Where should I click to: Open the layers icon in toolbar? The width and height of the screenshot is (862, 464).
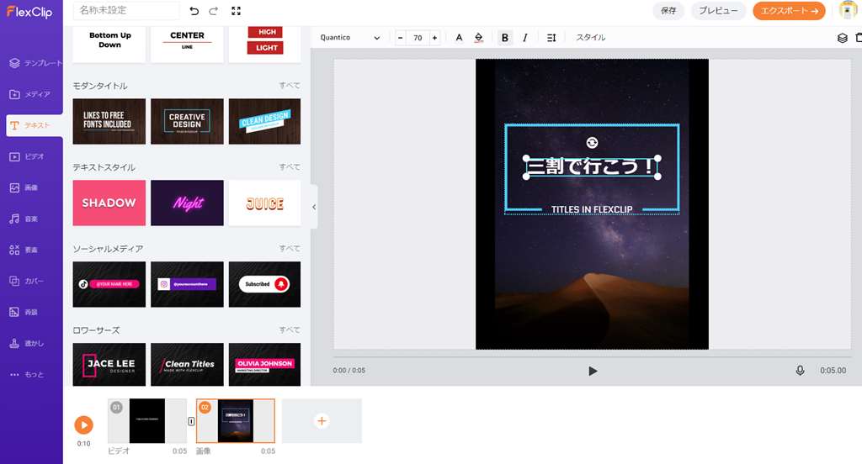(842, 38)
